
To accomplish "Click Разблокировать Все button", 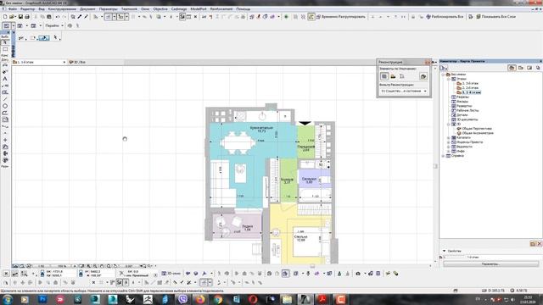I will [x=445, y=17].
